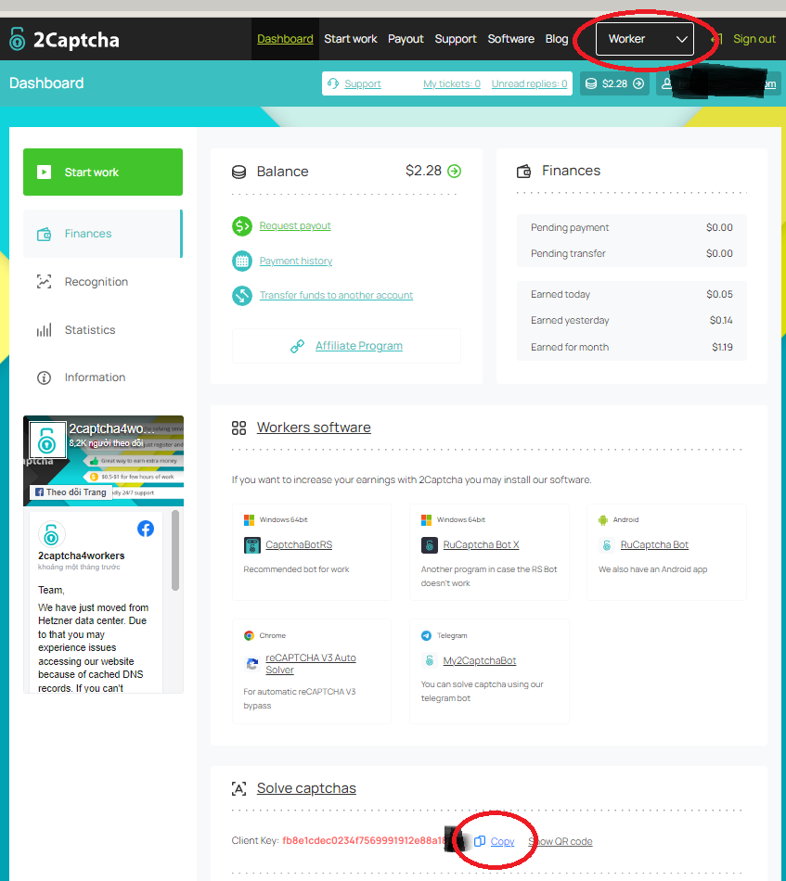The image size is (786, 881).
Task: Click the Balance coins icon
Action: (238, 172)
